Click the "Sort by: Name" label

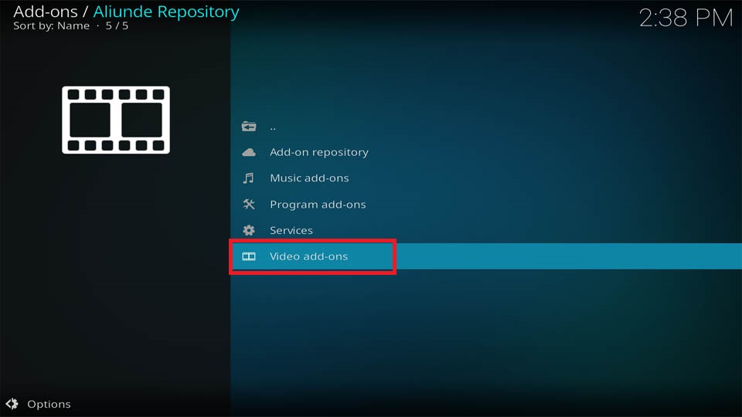51,26
